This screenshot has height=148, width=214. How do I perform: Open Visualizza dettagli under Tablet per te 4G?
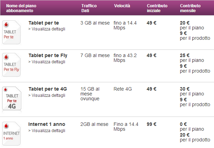(x=47, y=95)
